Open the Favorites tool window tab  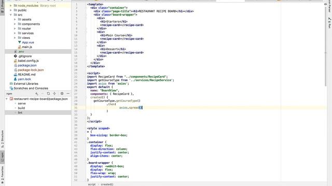tap(2, 175)
